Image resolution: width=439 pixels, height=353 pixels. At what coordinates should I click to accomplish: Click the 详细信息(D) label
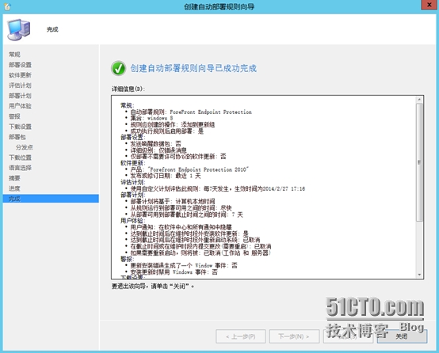pyautogui.click(x=128, y=89)
